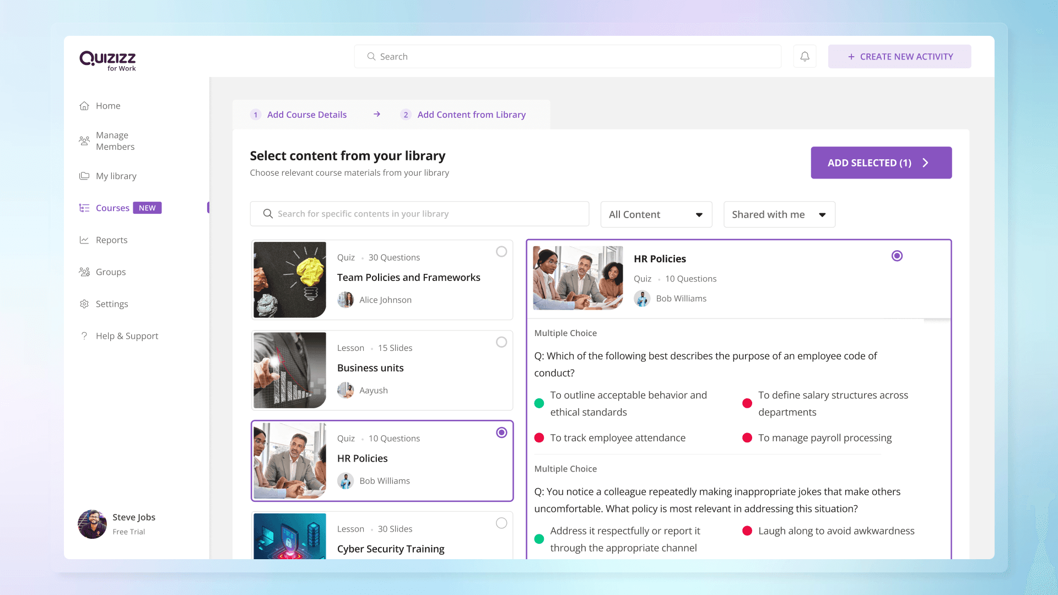Click Create New Activity button
The width and height of the screenshot is (1058, 595).
[899, 57]
